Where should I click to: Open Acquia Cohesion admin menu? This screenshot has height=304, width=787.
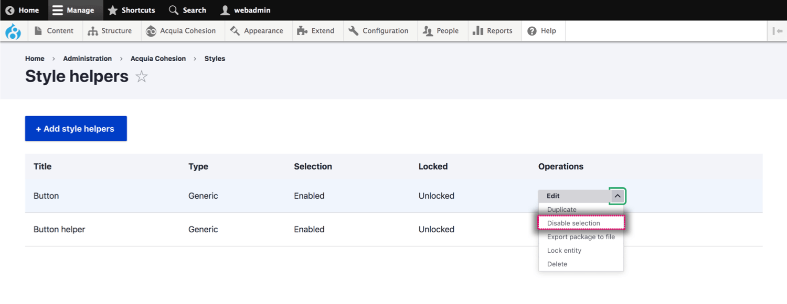click(x=180, y=31)
